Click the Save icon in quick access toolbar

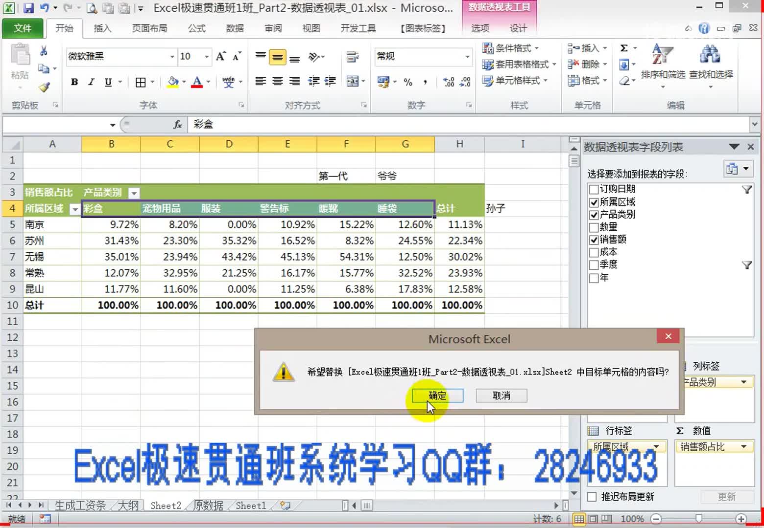[28, 8]
